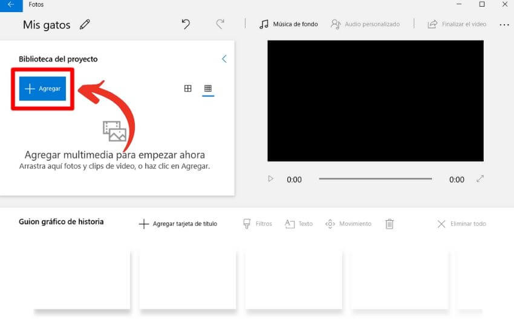Click the Mis gatos project title
The height and width of the screenshot is (332, 514).
click(47, 25)
